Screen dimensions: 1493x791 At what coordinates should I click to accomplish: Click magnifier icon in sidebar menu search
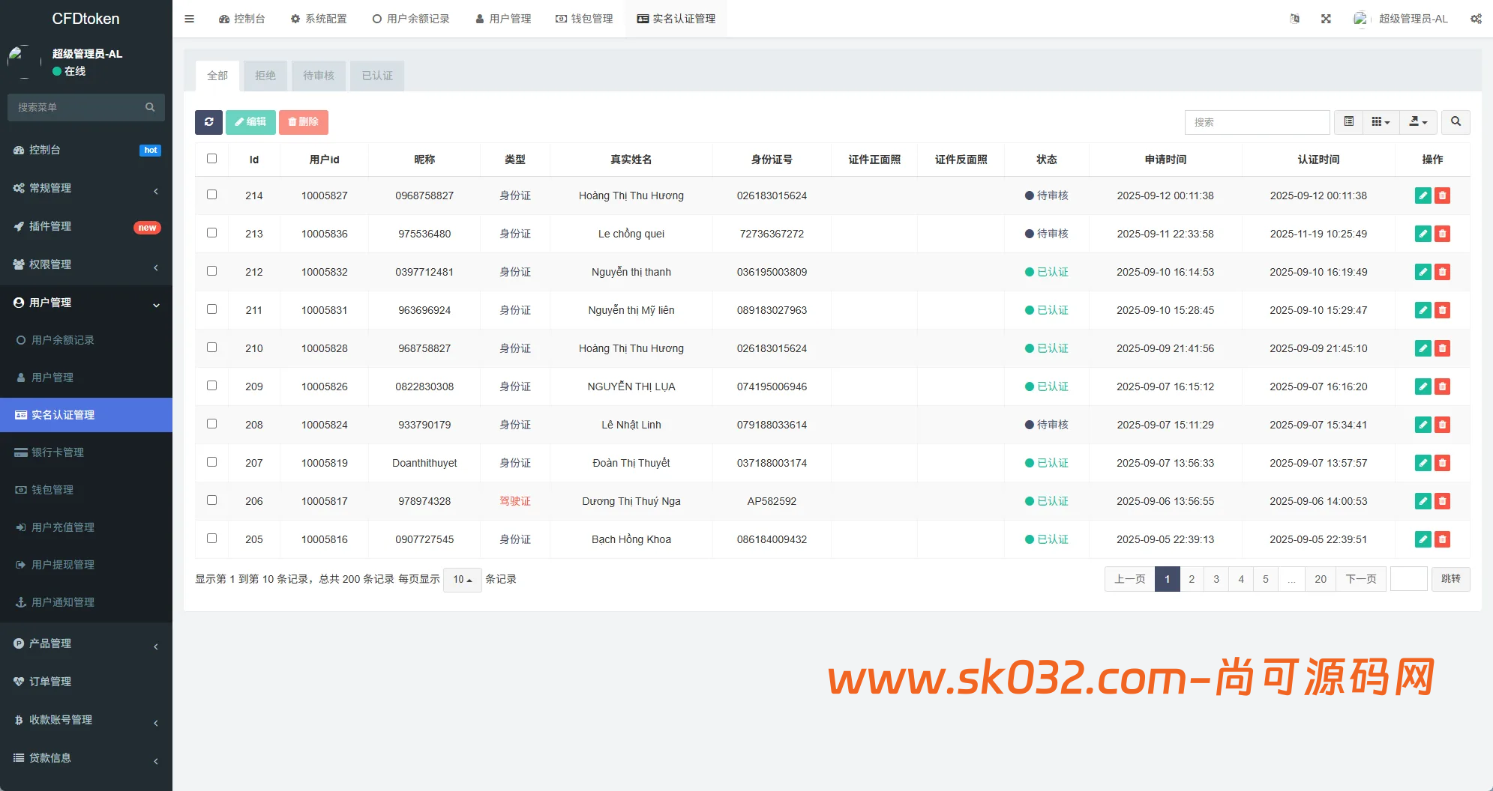(150, 107)
